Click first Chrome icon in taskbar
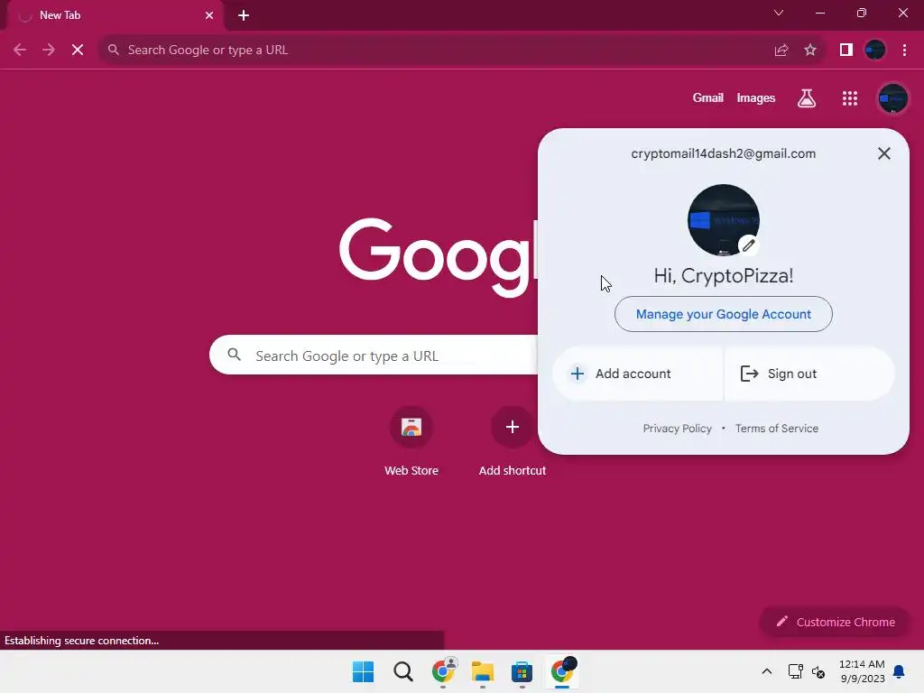924x693 pixels. 443,671
